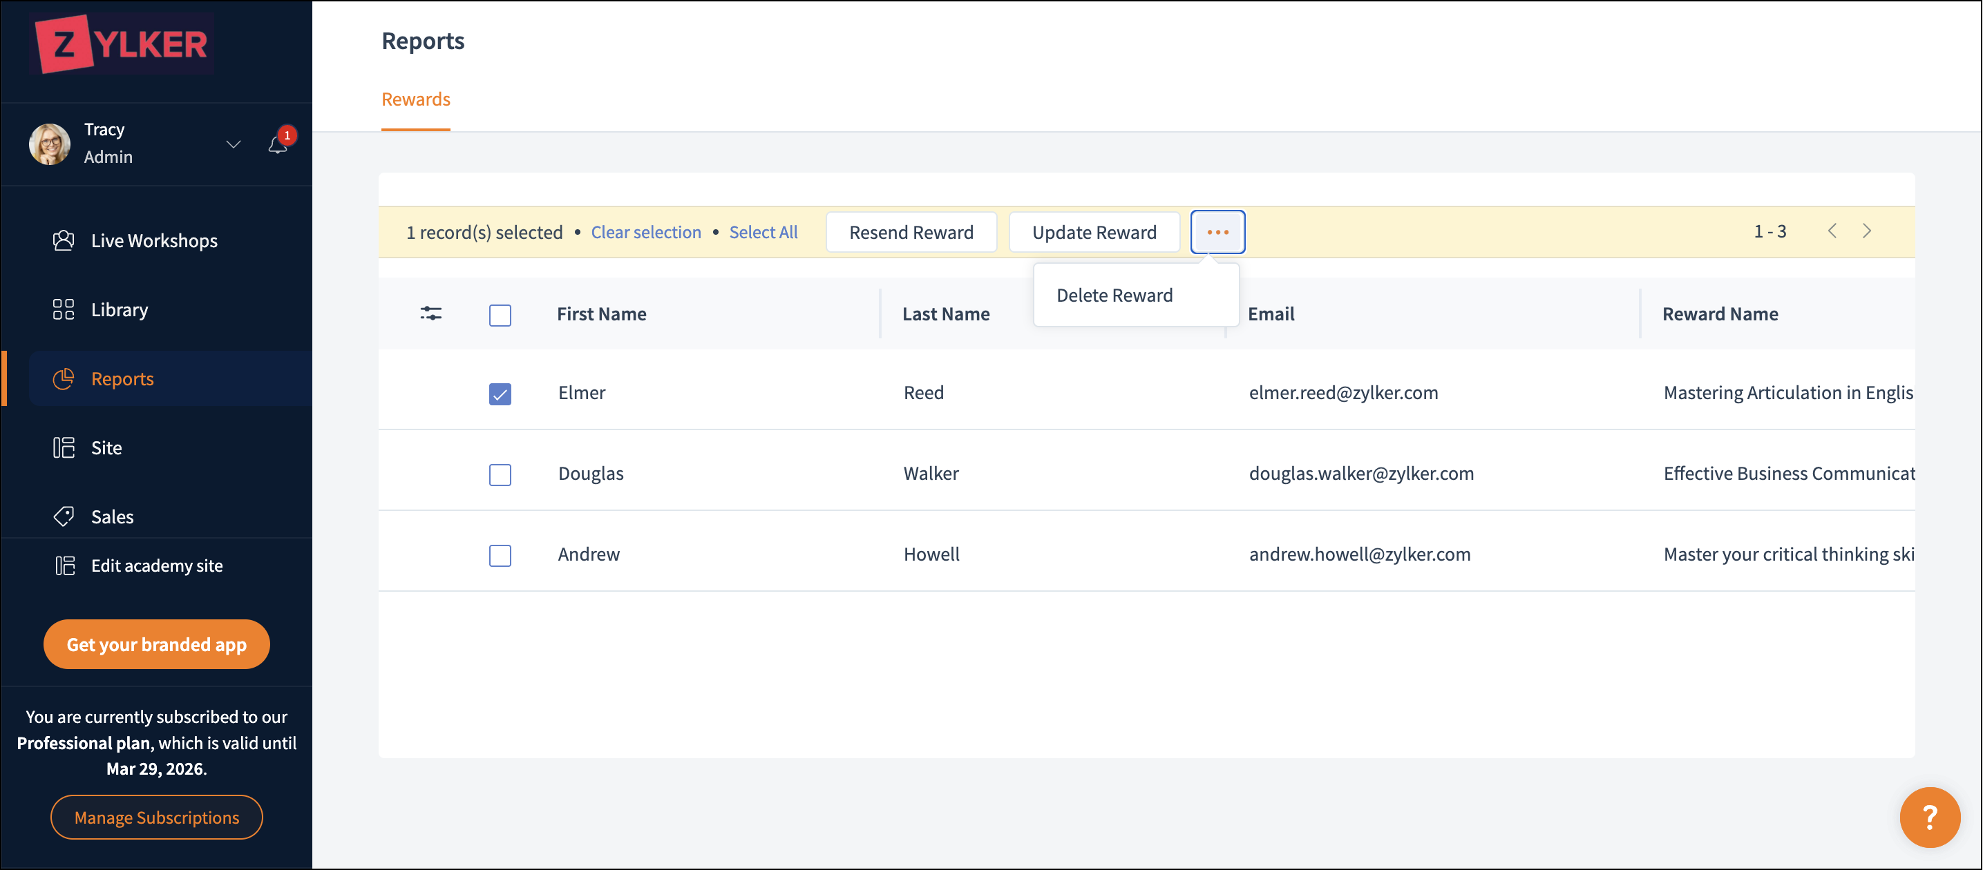This screenshot has height=870, width=1983.
Task: Expand Tracy Admin profile dropdown chevron
Action: [234, 144]
